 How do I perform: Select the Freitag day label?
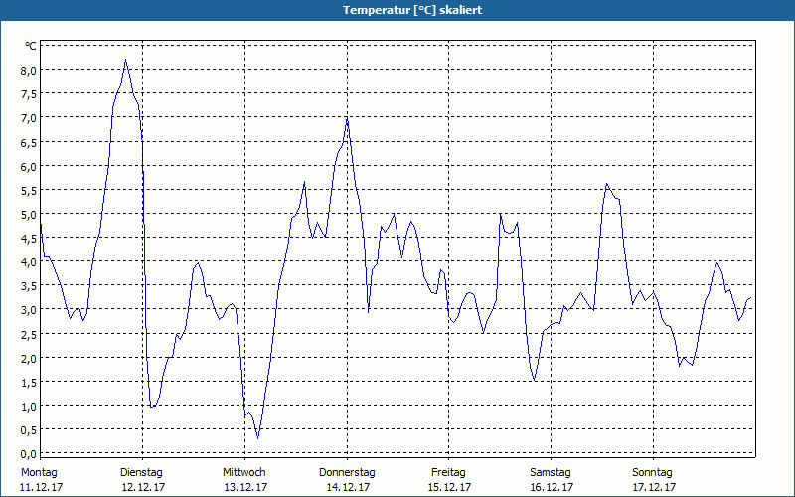(448, 472)
